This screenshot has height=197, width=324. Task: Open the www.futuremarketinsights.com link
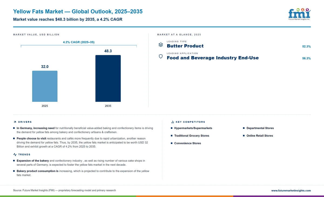click(291, 191)
